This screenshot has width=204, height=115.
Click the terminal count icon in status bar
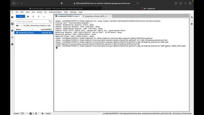pyautogui.click(x=31, y=114)
